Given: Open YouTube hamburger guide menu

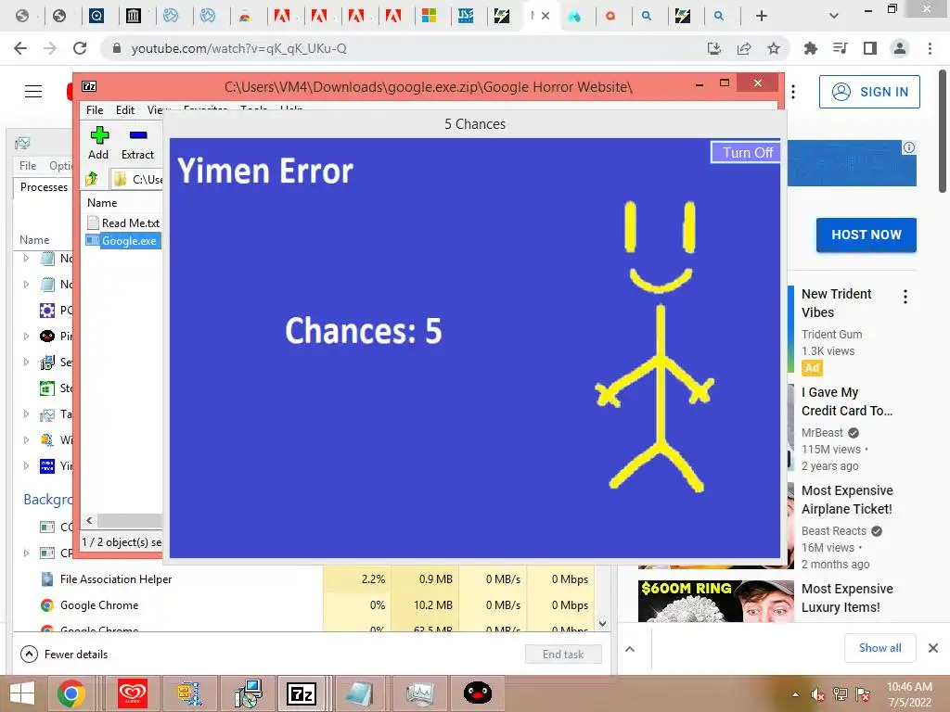Looking at the screenshot, I should 33,92.
